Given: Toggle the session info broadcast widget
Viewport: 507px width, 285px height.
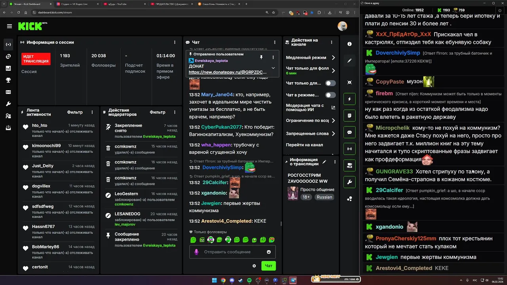Looking at the screenshot, I should pos(349,149).
